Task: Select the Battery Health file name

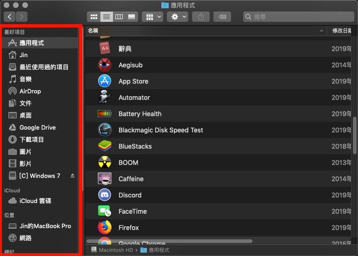Action: point(140,114)
